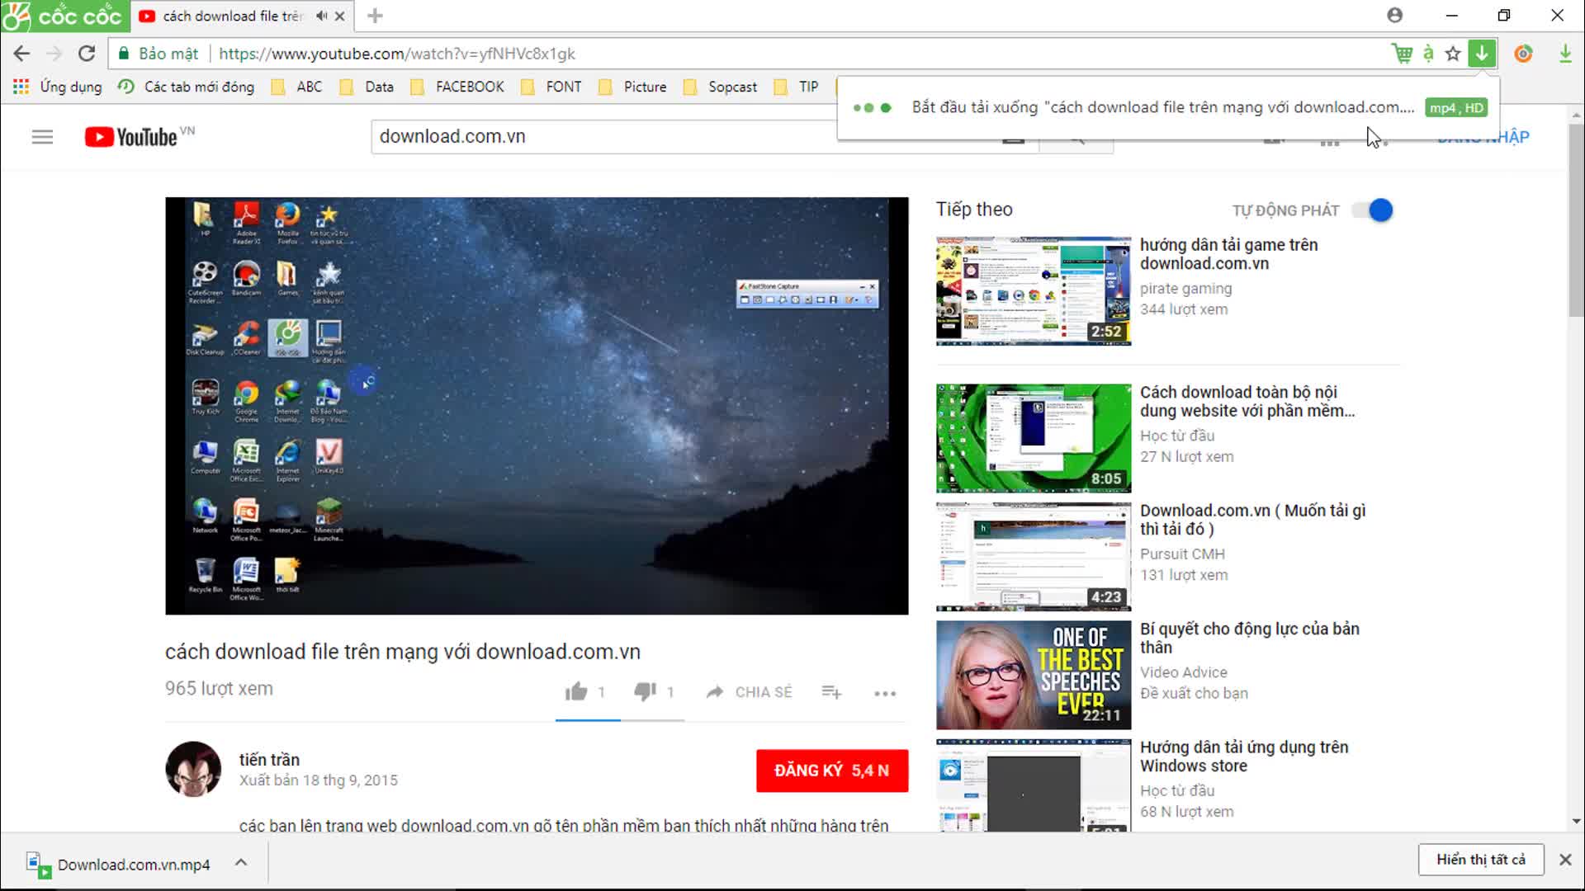Click Hiển thị tất cả downloads button
The width and height of the screenshot is (1585, 891).
click(x=1481, y=860)
